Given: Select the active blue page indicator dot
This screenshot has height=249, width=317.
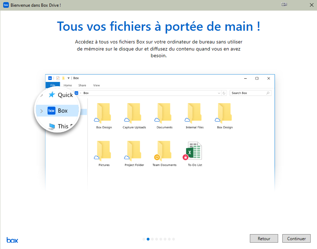Looking at the screenshot, I should point(148,239).
